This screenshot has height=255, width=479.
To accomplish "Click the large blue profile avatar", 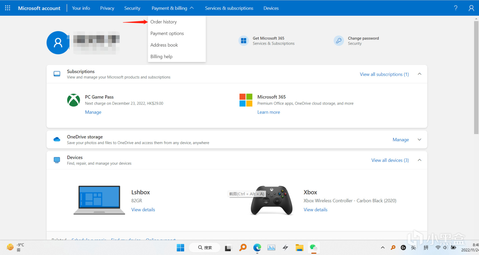I will [x=58, y=43].
